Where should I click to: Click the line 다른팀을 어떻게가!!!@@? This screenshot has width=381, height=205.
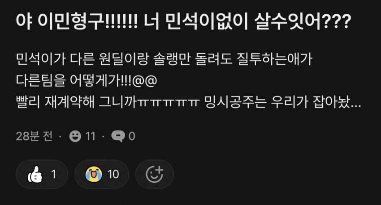87,80
